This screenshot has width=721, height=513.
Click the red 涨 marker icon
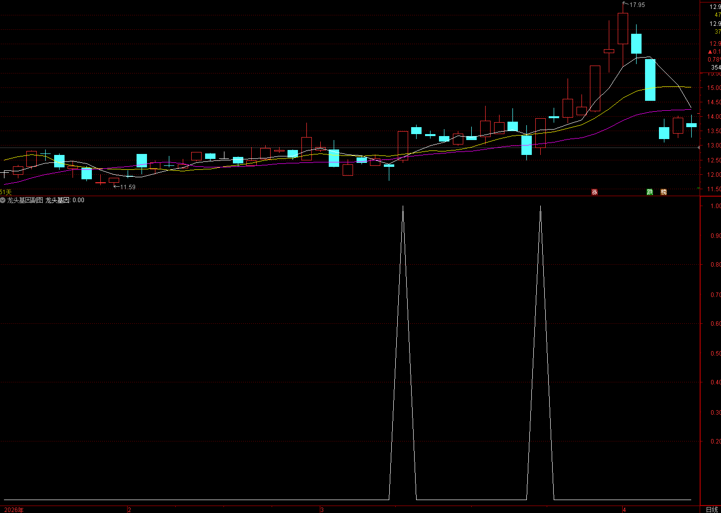[x=594, y=192]
